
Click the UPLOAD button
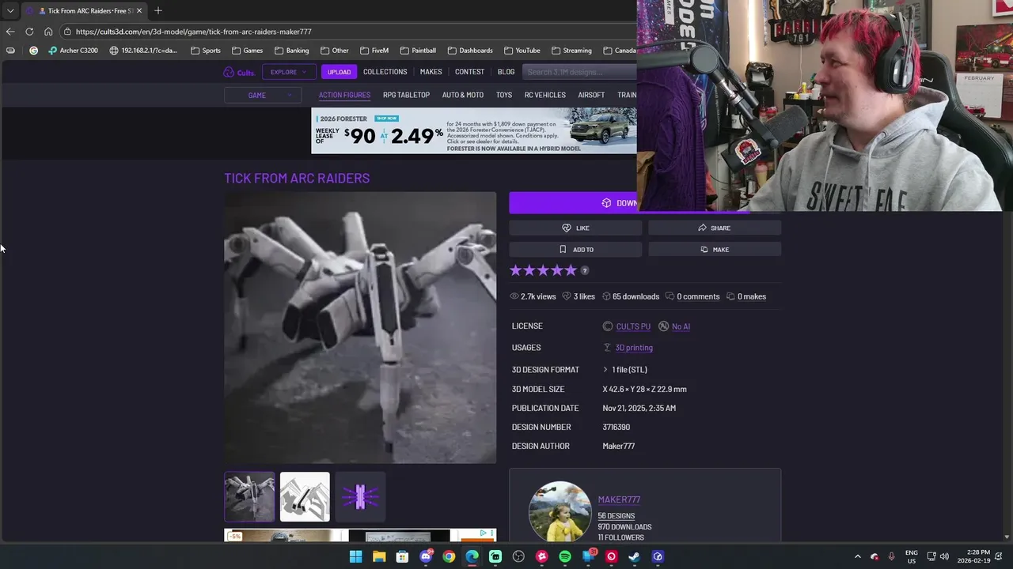pyautogui.click(x=339, y=72)
